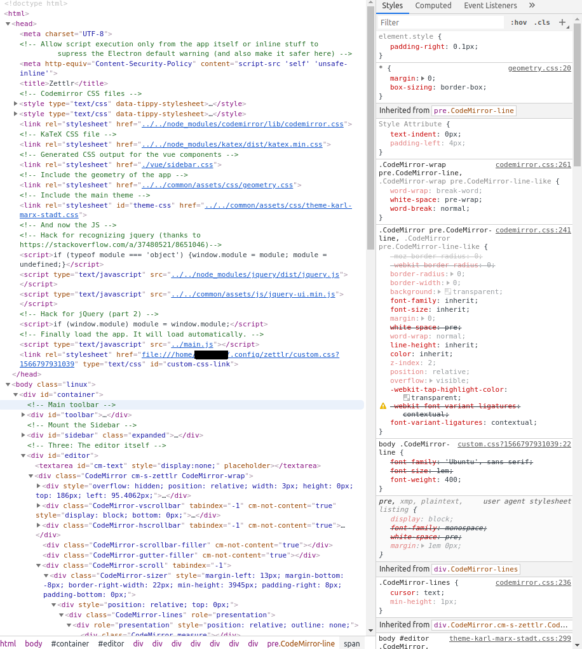Screen dimensions: 582x649
Task: Expand the first data-tippy-stylesheet style node
Action: (15, 104)
